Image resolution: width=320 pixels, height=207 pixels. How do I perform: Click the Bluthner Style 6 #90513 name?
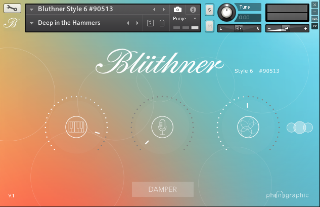(75, 9)
